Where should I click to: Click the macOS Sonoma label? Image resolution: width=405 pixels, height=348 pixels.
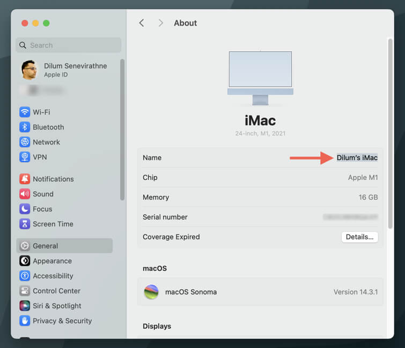pyautogui.click(x=191, y=292)
